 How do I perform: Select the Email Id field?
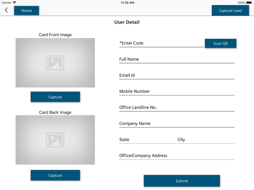coord(177,75)
